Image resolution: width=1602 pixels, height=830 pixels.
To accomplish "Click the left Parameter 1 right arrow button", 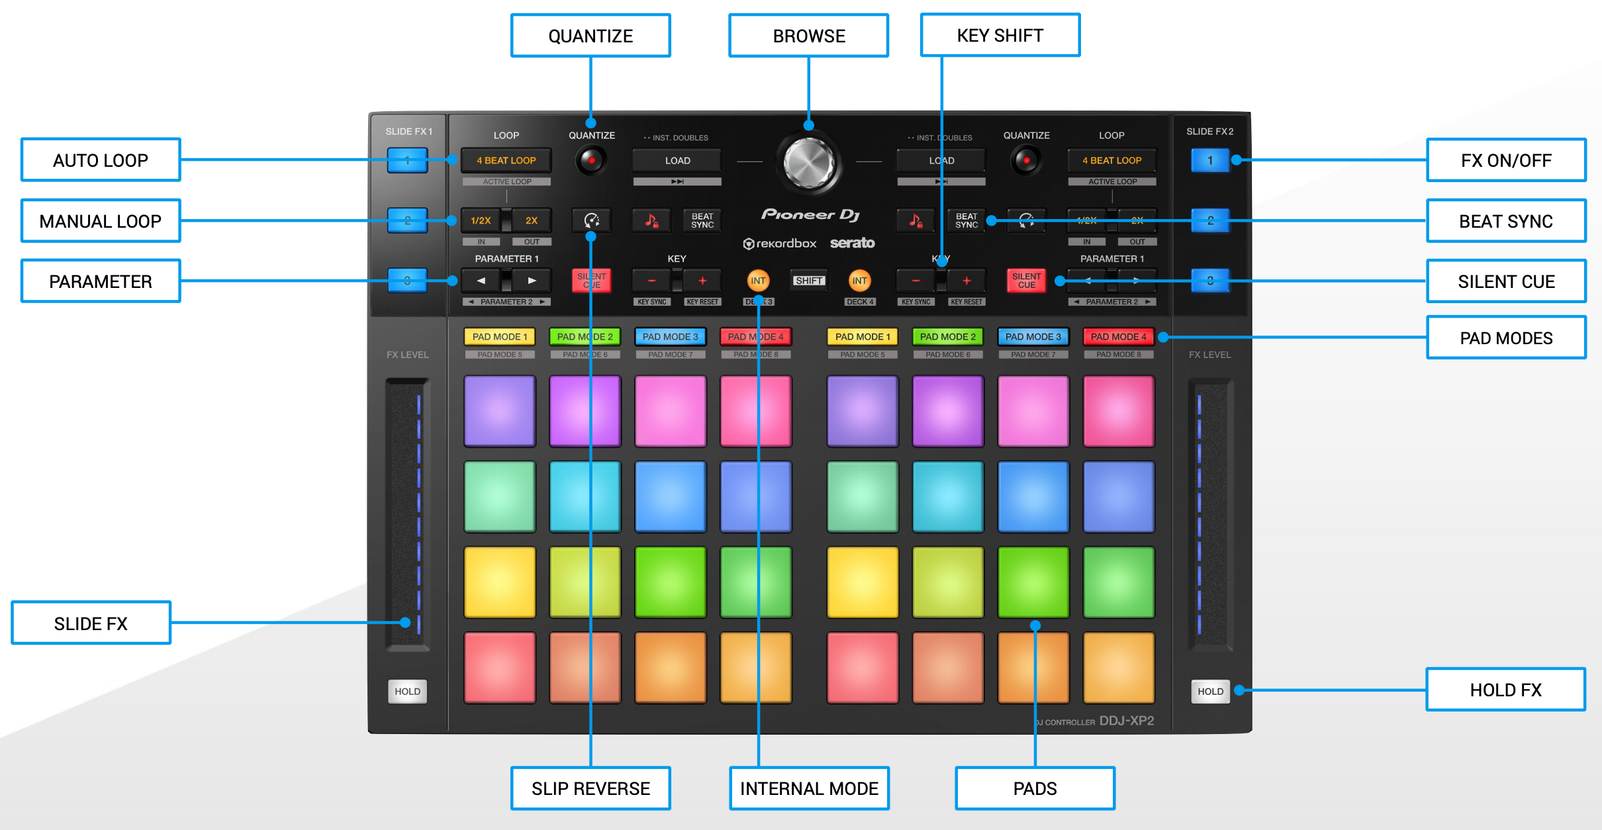I will click(x=532, y=281).
